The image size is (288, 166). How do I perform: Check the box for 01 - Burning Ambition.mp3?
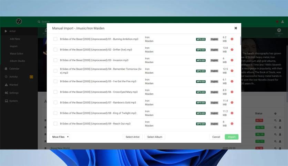point(55,39)
